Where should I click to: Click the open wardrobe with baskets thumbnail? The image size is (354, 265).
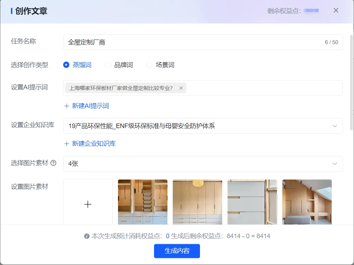(143, 202)
